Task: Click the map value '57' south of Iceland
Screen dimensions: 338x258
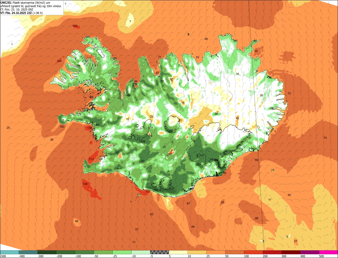Action: [x=137, y=229]
